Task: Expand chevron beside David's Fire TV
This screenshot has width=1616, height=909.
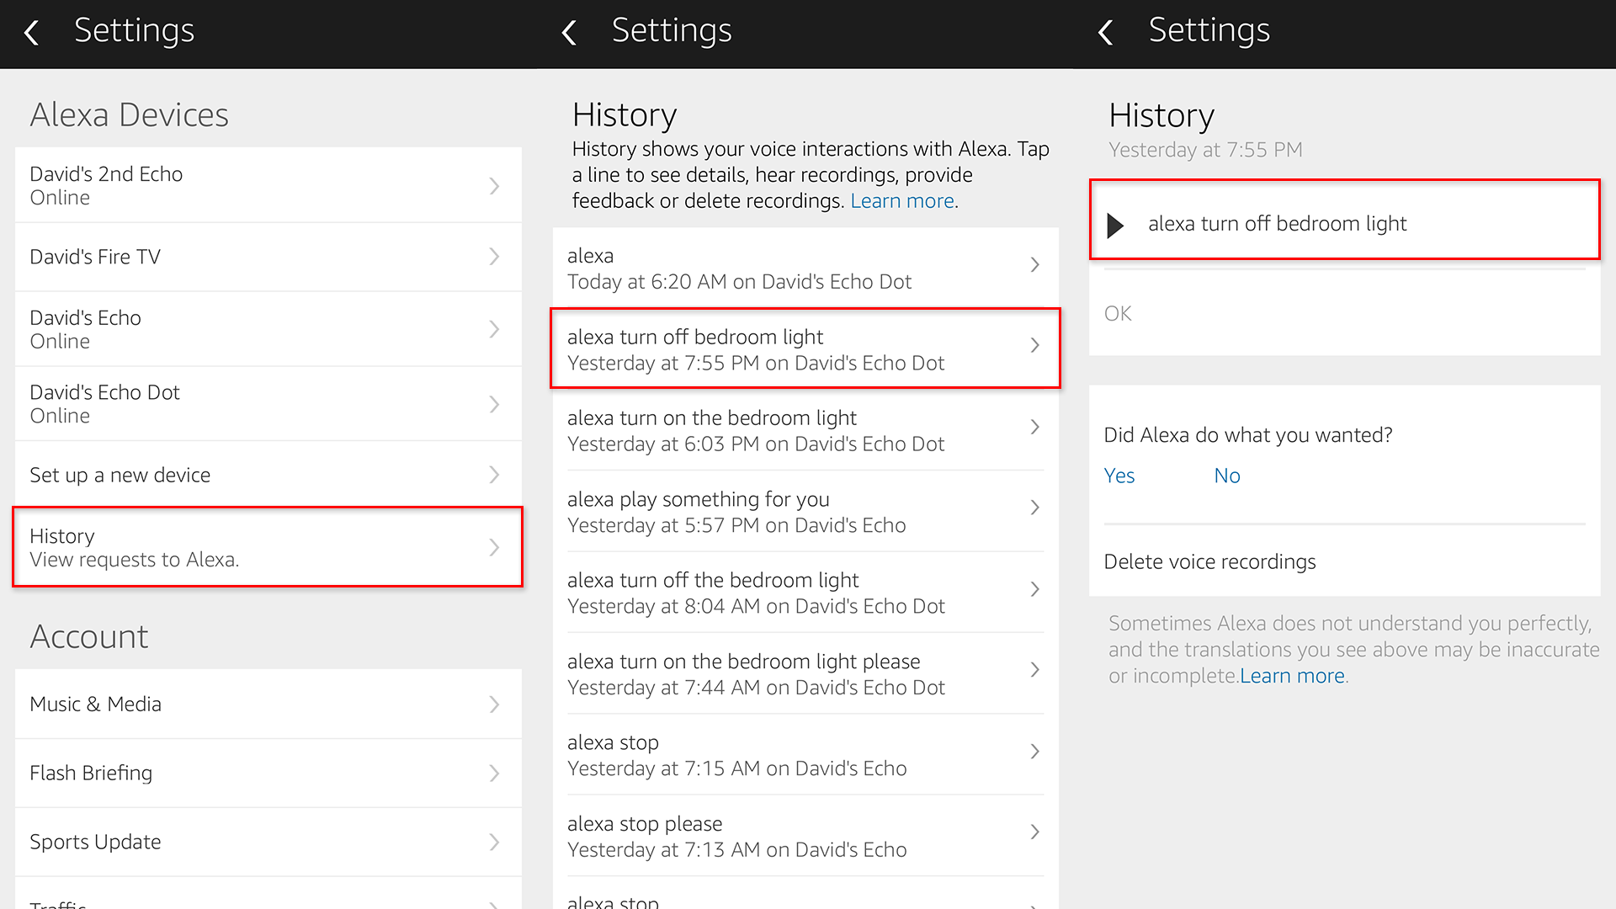Action: click(x=495, y=257)
